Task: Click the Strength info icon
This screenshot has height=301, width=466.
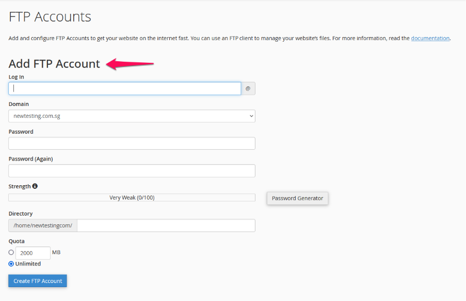Action: point(35,186)
